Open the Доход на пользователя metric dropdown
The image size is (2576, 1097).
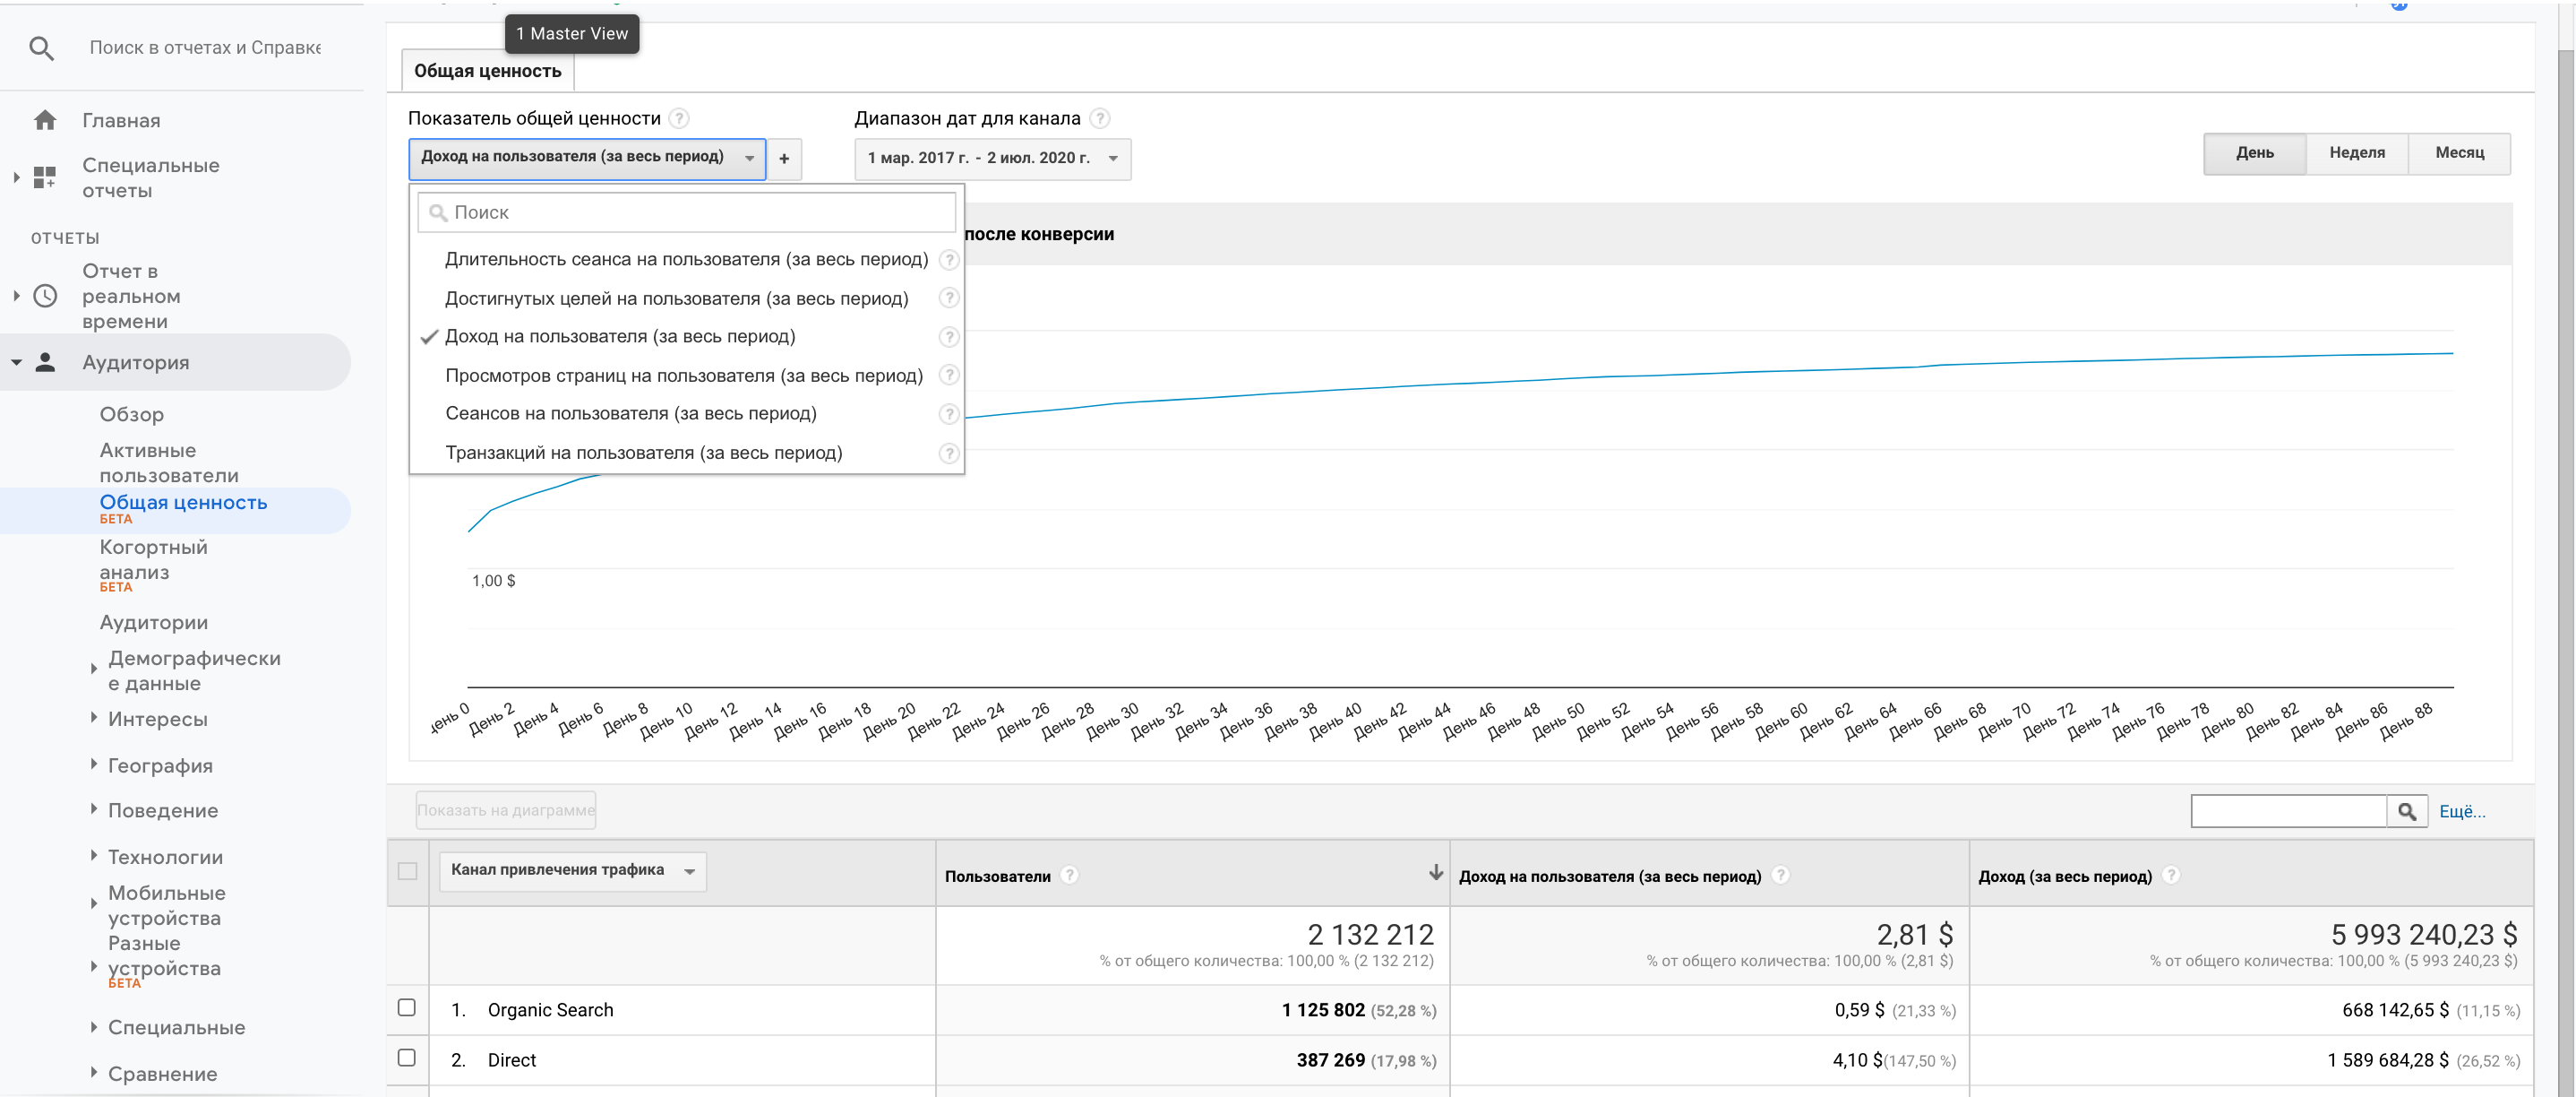587,158
